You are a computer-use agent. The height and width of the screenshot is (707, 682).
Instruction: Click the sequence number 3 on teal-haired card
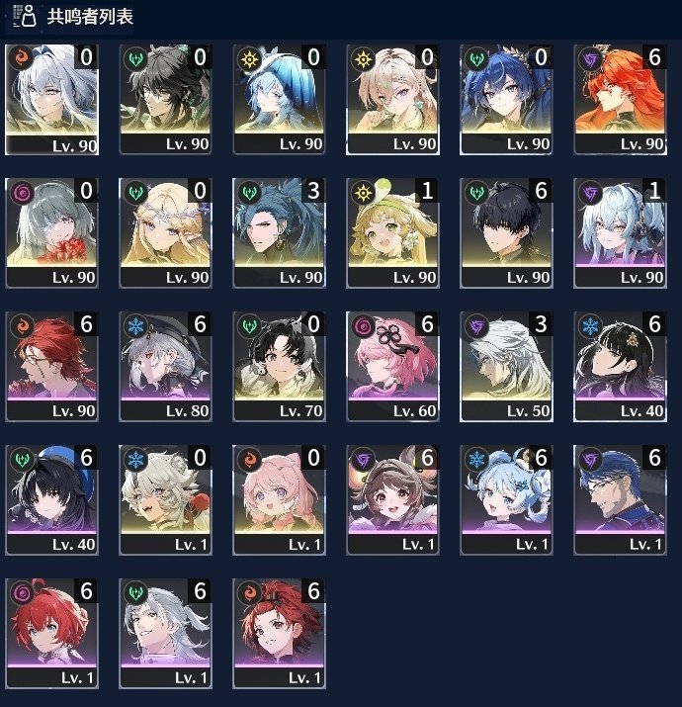[x=313, y=191]
